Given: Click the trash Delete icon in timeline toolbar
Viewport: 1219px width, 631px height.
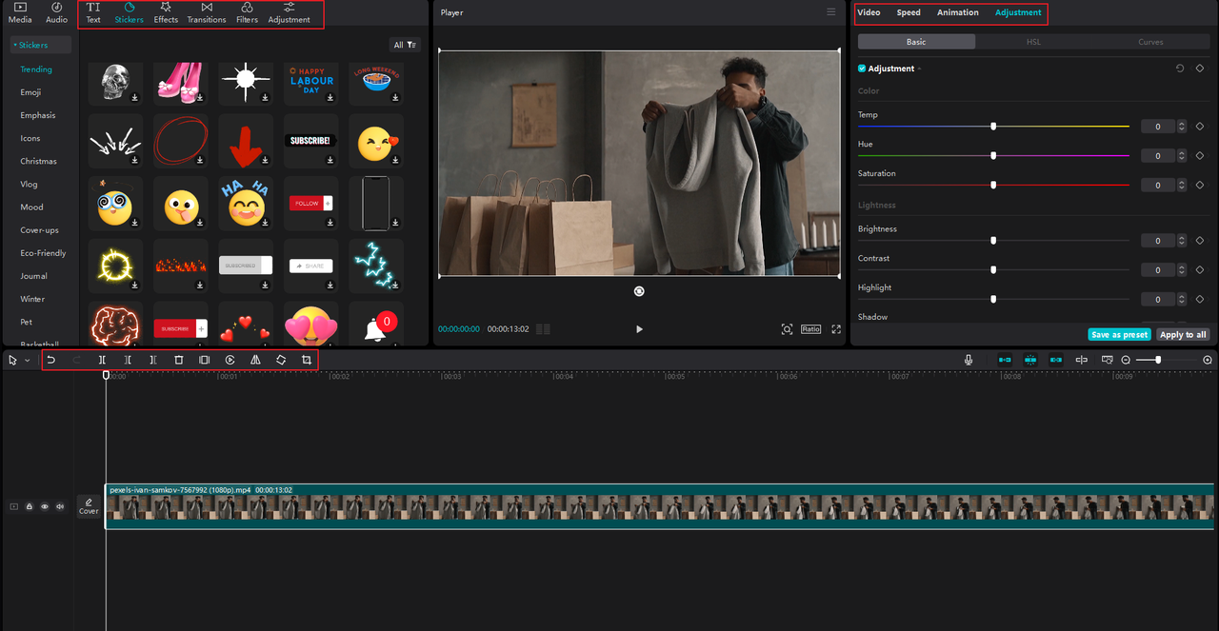Looking at the screenshot, I should point(179,360).
